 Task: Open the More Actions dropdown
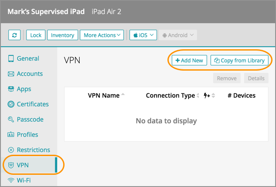[x=102, y=35]
